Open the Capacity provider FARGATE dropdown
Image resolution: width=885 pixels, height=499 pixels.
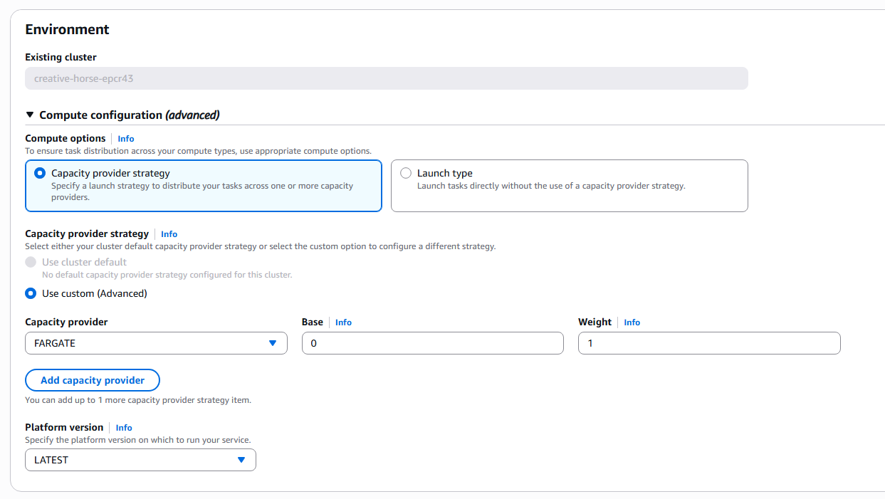[x=155, y=343]
